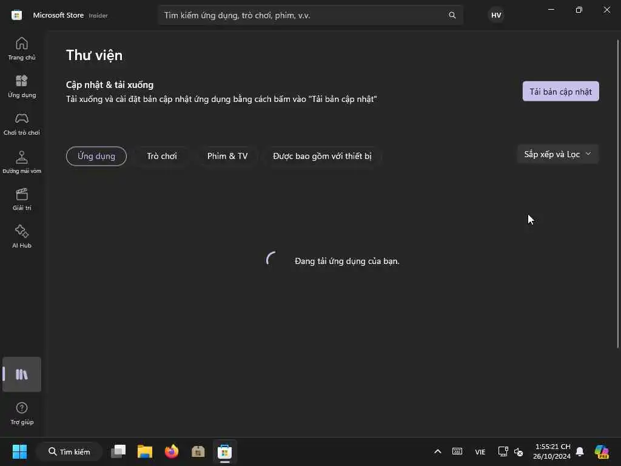Click the taskbar Tìm kiếm search box
This screenshot has width=621, height=466.
click(69, 451)
